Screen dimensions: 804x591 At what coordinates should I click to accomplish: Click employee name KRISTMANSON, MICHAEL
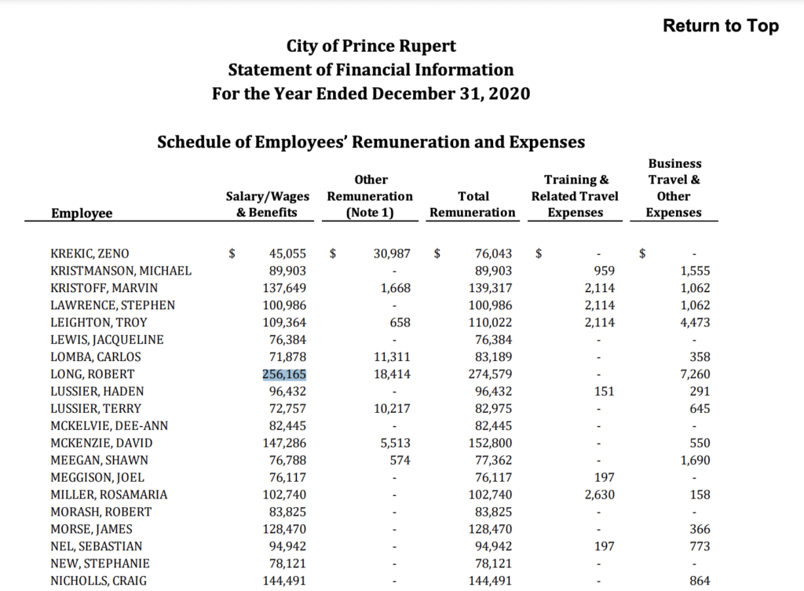pos(121,271)
